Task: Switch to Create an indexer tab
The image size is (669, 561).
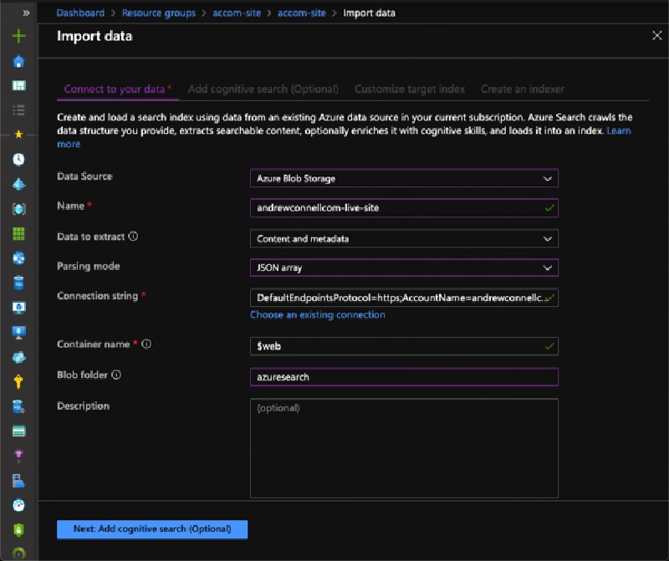Action: (x=523, y=89)
